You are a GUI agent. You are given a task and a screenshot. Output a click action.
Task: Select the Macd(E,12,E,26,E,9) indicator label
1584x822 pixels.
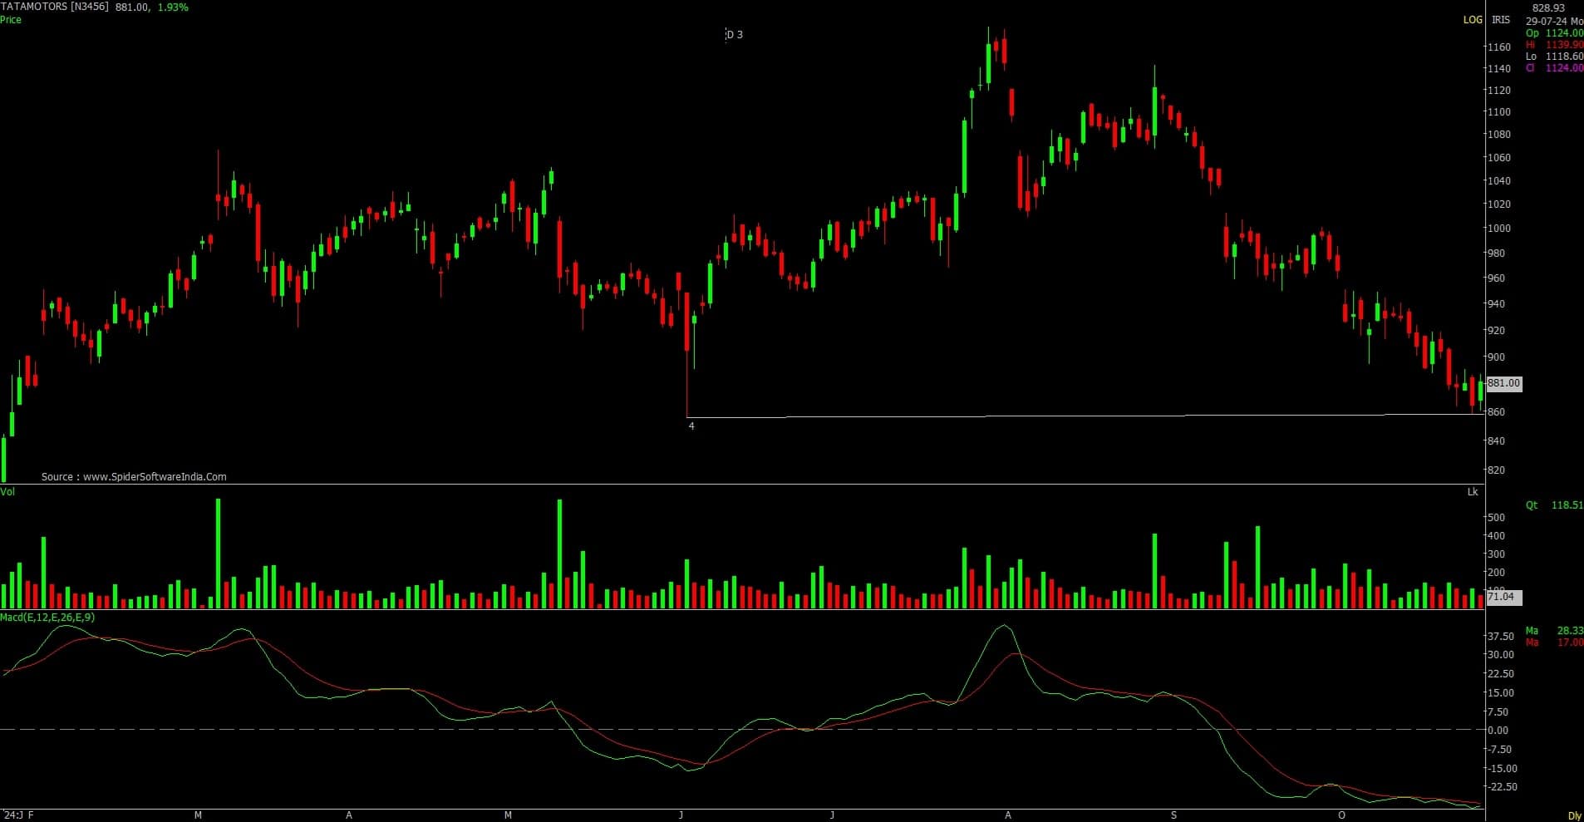(47, 618)
